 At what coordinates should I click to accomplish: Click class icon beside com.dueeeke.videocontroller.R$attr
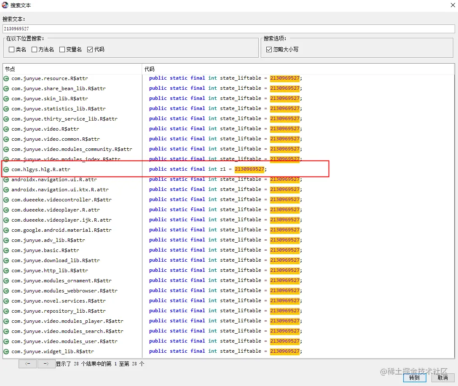click(x=6, y=200)
